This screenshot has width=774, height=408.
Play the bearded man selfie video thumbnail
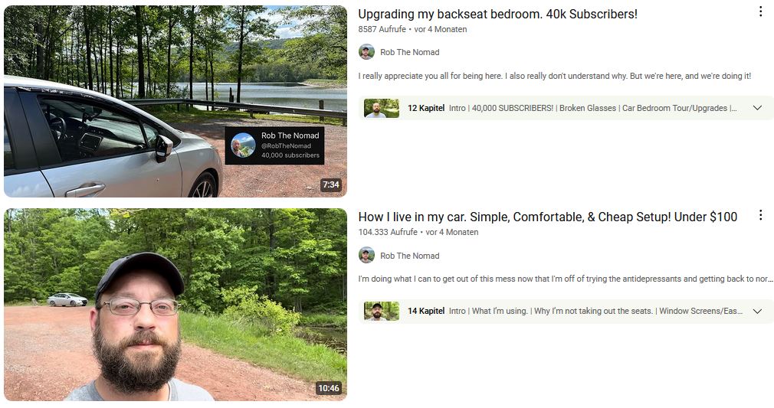(175, 305)
